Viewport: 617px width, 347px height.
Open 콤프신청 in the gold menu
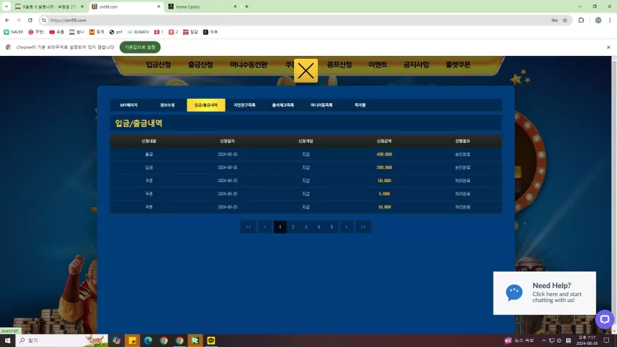point(339,65)
